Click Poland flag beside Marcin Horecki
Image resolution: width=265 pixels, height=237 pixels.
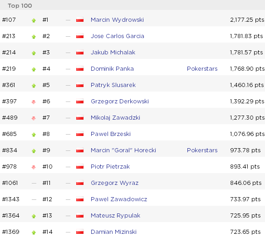[x=80, y=150]
